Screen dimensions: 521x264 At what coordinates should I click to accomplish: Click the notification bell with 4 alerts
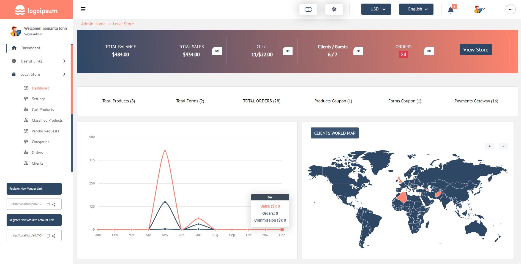pyautogui.click(x=450, y=10)
